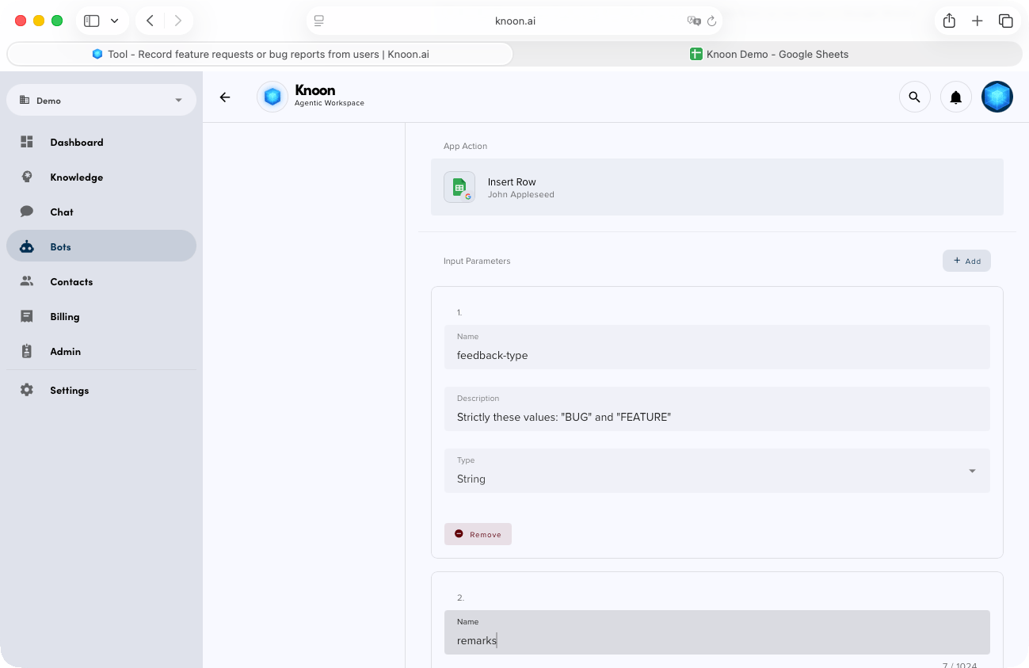Switch to Knoon Demo Google Sheets tab
This screenshot has width=1029, height=668.
pos(768,55)
